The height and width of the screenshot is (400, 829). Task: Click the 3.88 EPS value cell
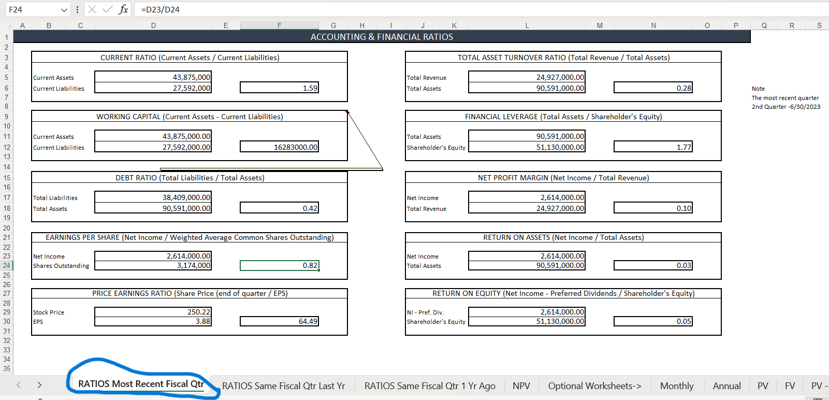click(x=153, y=321)
